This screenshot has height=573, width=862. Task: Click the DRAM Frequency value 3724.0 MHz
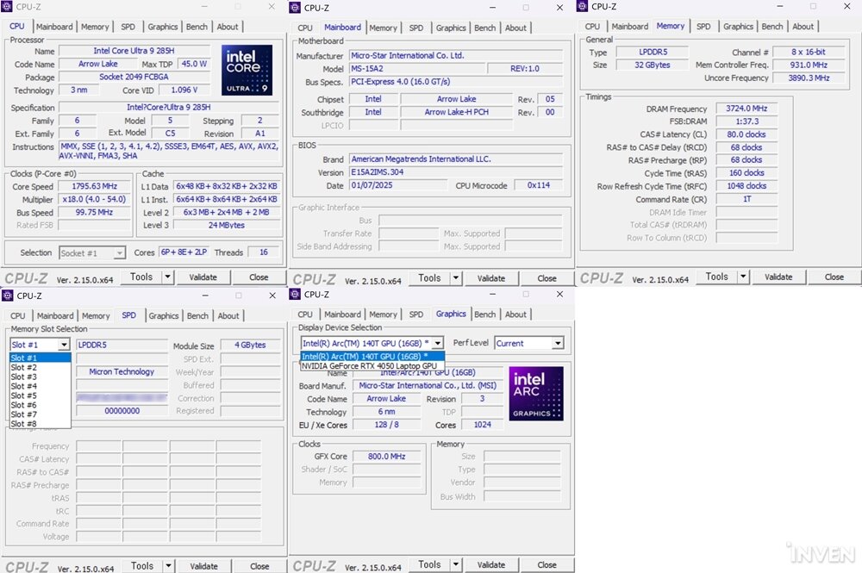746,109
